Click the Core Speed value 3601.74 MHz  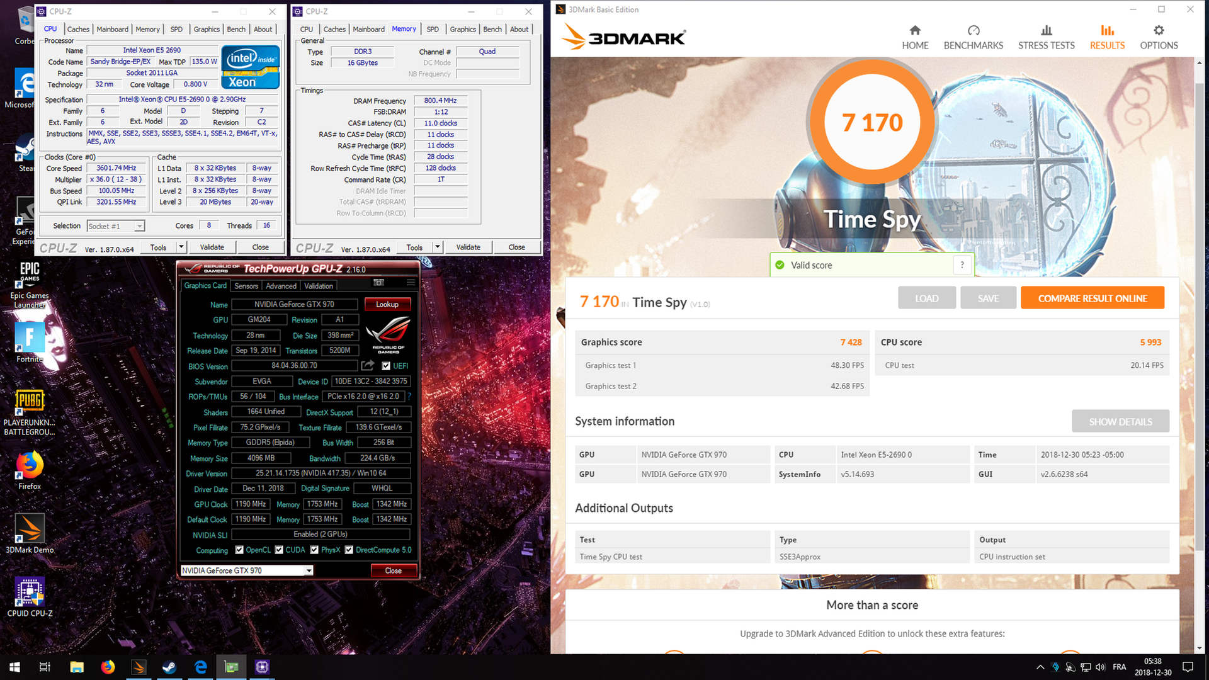116,168
